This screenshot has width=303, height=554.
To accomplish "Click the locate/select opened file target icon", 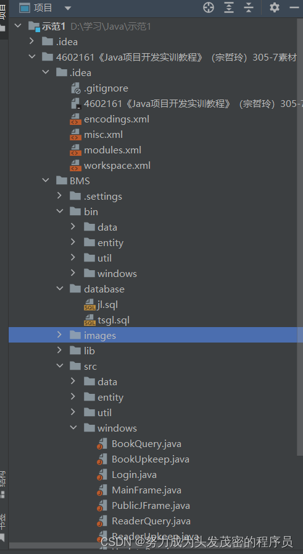I will [x=209, y=7].
